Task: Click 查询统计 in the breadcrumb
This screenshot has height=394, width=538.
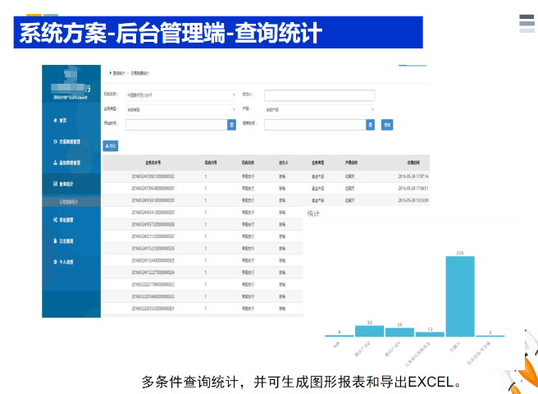Action: tap(119, 73)
